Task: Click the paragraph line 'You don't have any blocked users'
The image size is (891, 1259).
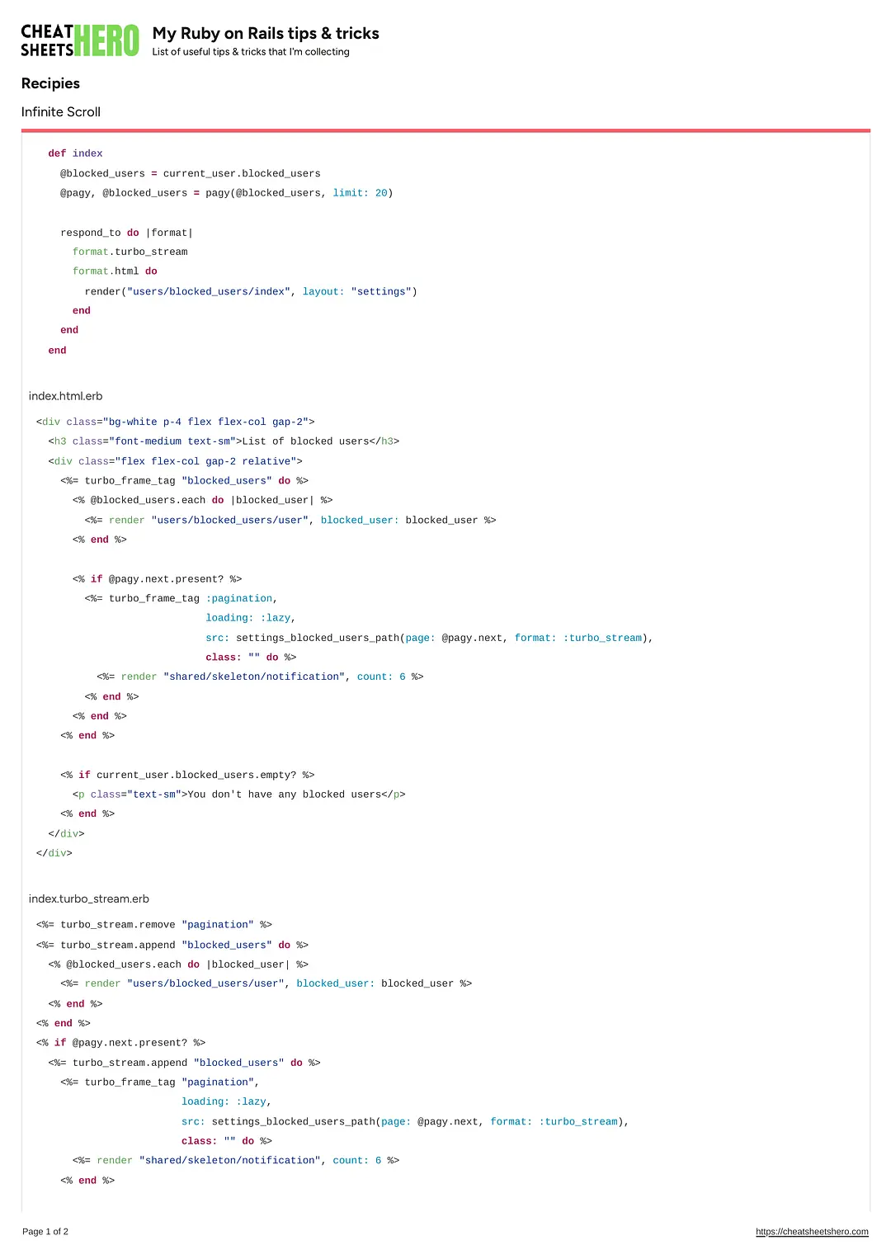Action: [x=239, y=795]
